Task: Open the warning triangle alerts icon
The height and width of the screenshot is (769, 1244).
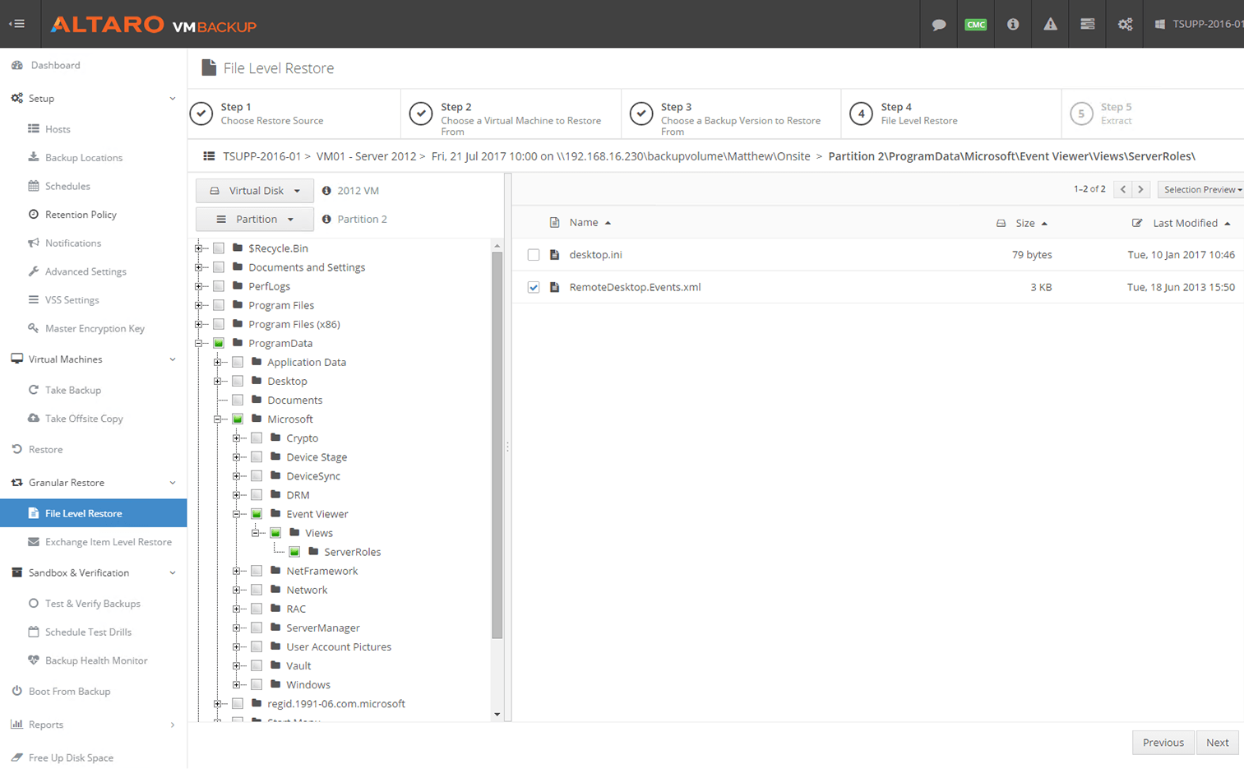Action: tap(1051, 24)
